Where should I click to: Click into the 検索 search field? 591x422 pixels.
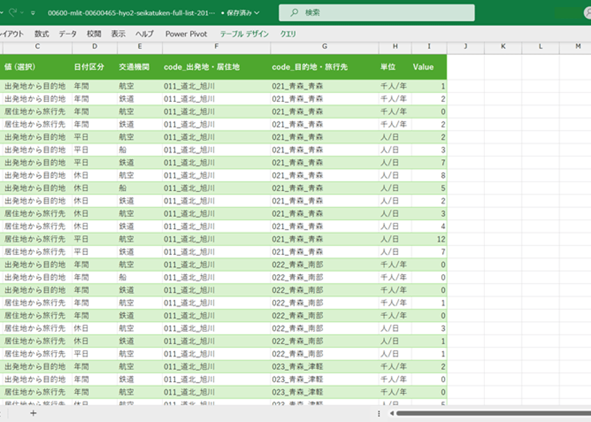377,12
